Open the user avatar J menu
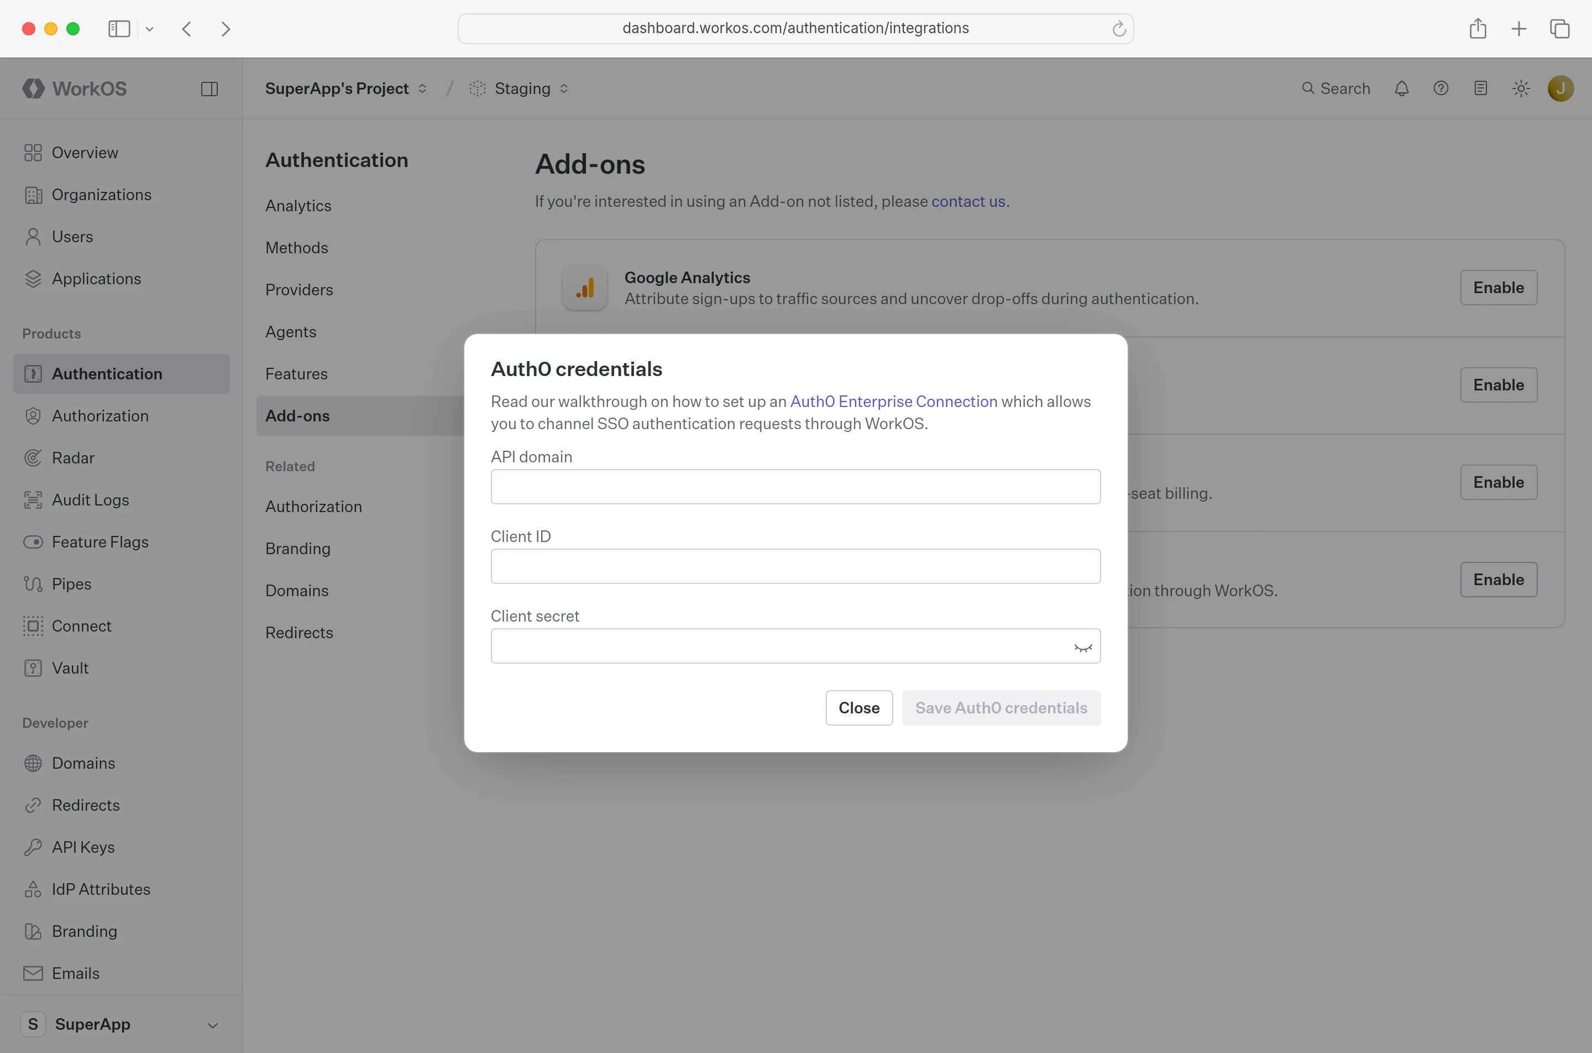This screenshot has height=1053, width=1592. pyautogui.click(x=1560, y=88)
